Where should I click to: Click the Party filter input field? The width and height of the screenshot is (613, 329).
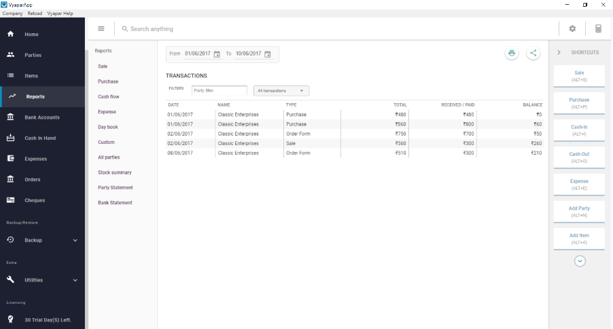point(219,90)
